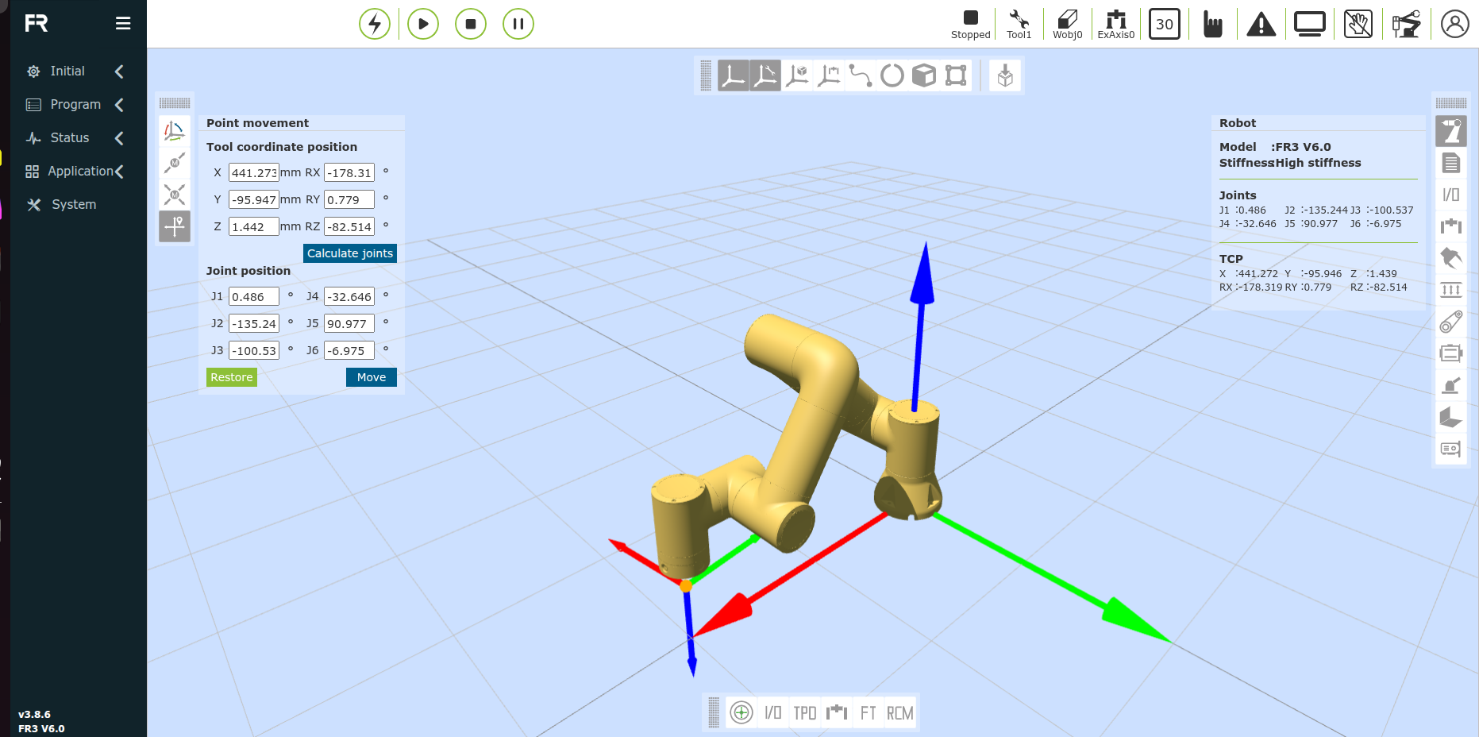Open the user account profile icon
This screenshot has width=1479, height=737.
(x=1454, y=24)
